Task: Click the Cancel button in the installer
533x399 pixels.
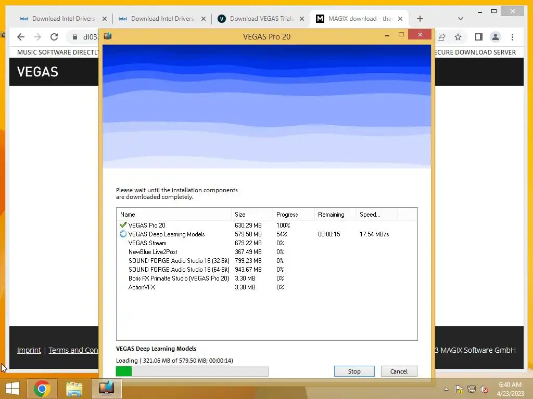Action: 399,371
